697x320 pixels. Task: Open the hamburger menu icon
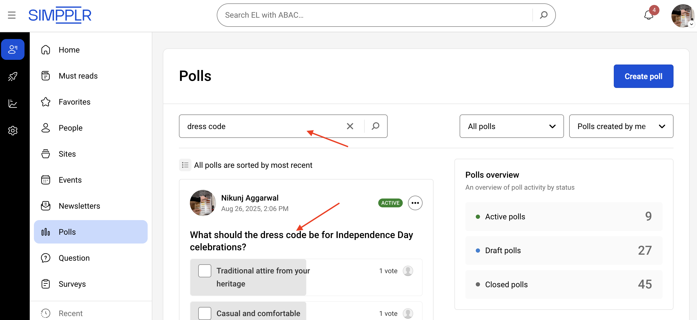click(x=12, y=15)
